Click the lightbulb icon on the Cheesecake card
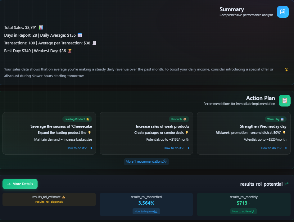 pyautogui.click(x=89, y=133)
